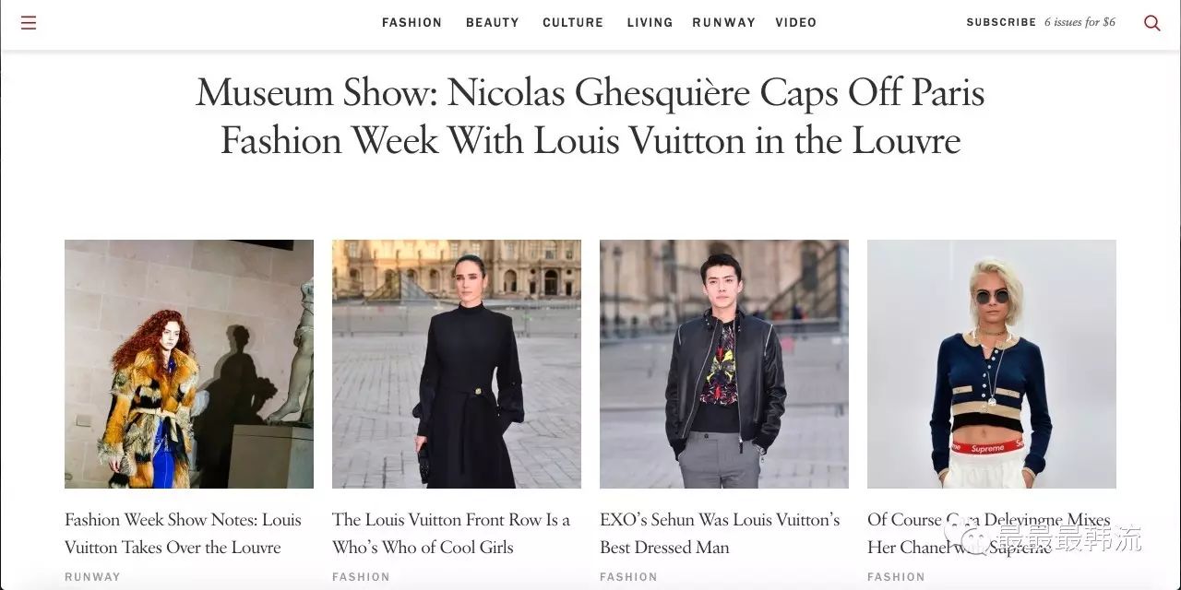The height and width of the screenshot is (590, 1181).
Task: Click the FASHION tag under Sehun article
Action: point(628,577)
